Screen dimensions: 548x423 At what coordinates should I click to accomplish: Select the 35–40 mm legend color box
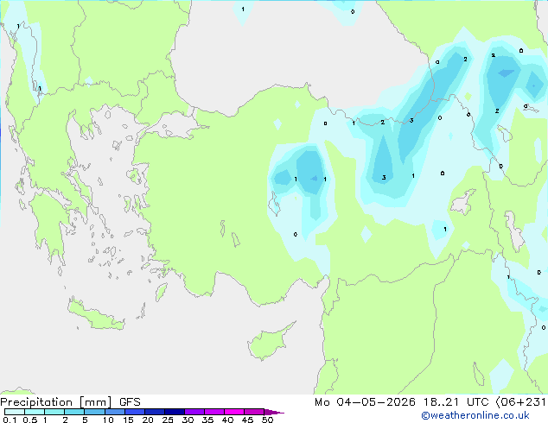click(x=214, y=412)
